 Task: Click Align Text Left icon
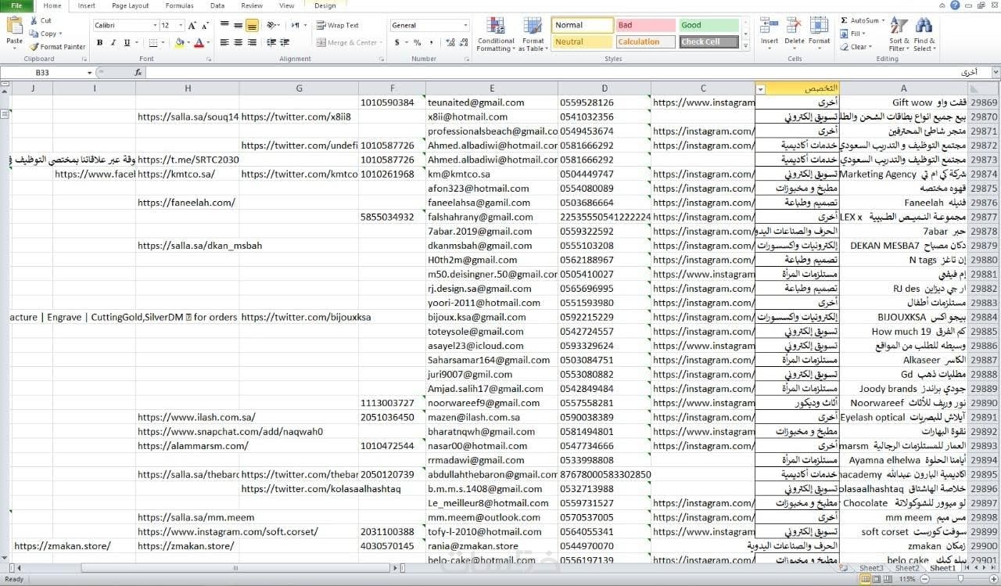pos(225,43)
